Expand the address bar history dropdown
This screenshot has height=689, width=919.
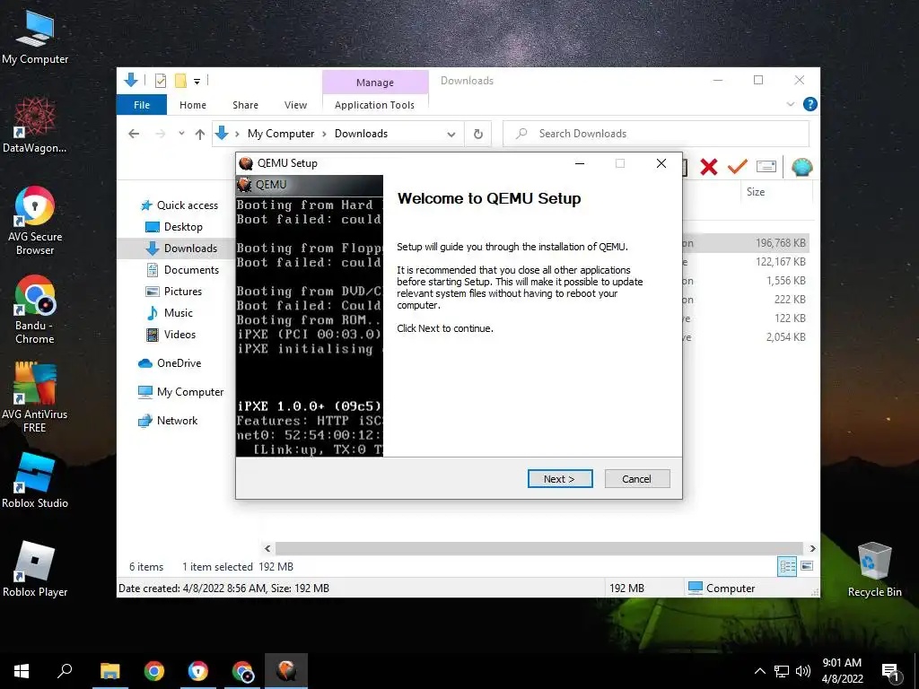(451, 135)
